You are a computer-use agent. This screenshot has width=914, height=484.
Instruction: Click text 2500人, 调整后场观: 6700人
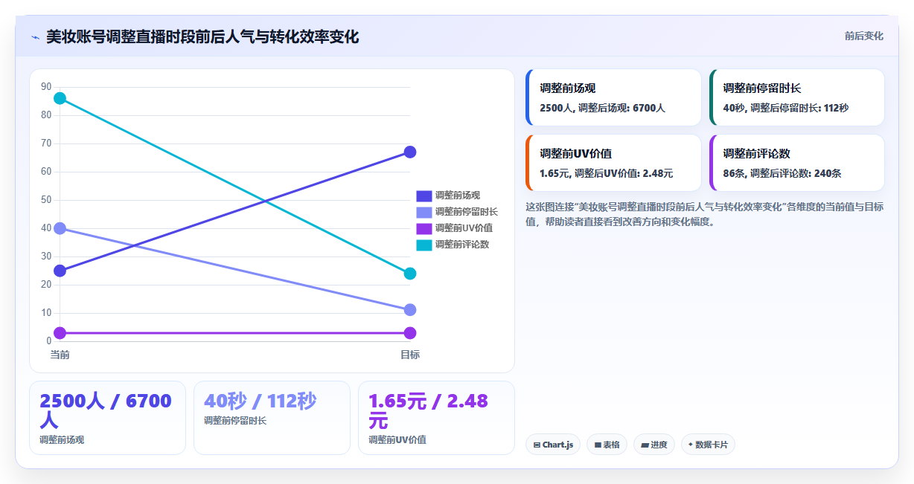point(602,108)
